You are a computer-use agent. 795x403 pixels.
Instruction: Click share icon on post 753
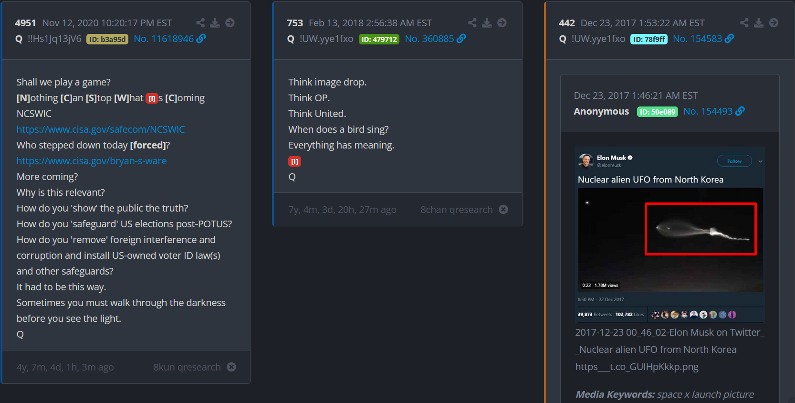click(x=472, y=23)
